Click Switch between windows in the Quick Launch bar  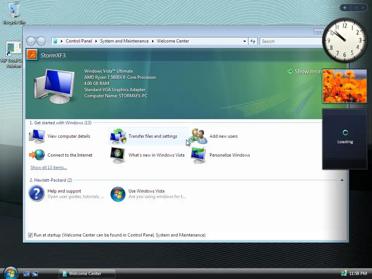(x=35, y=274)
